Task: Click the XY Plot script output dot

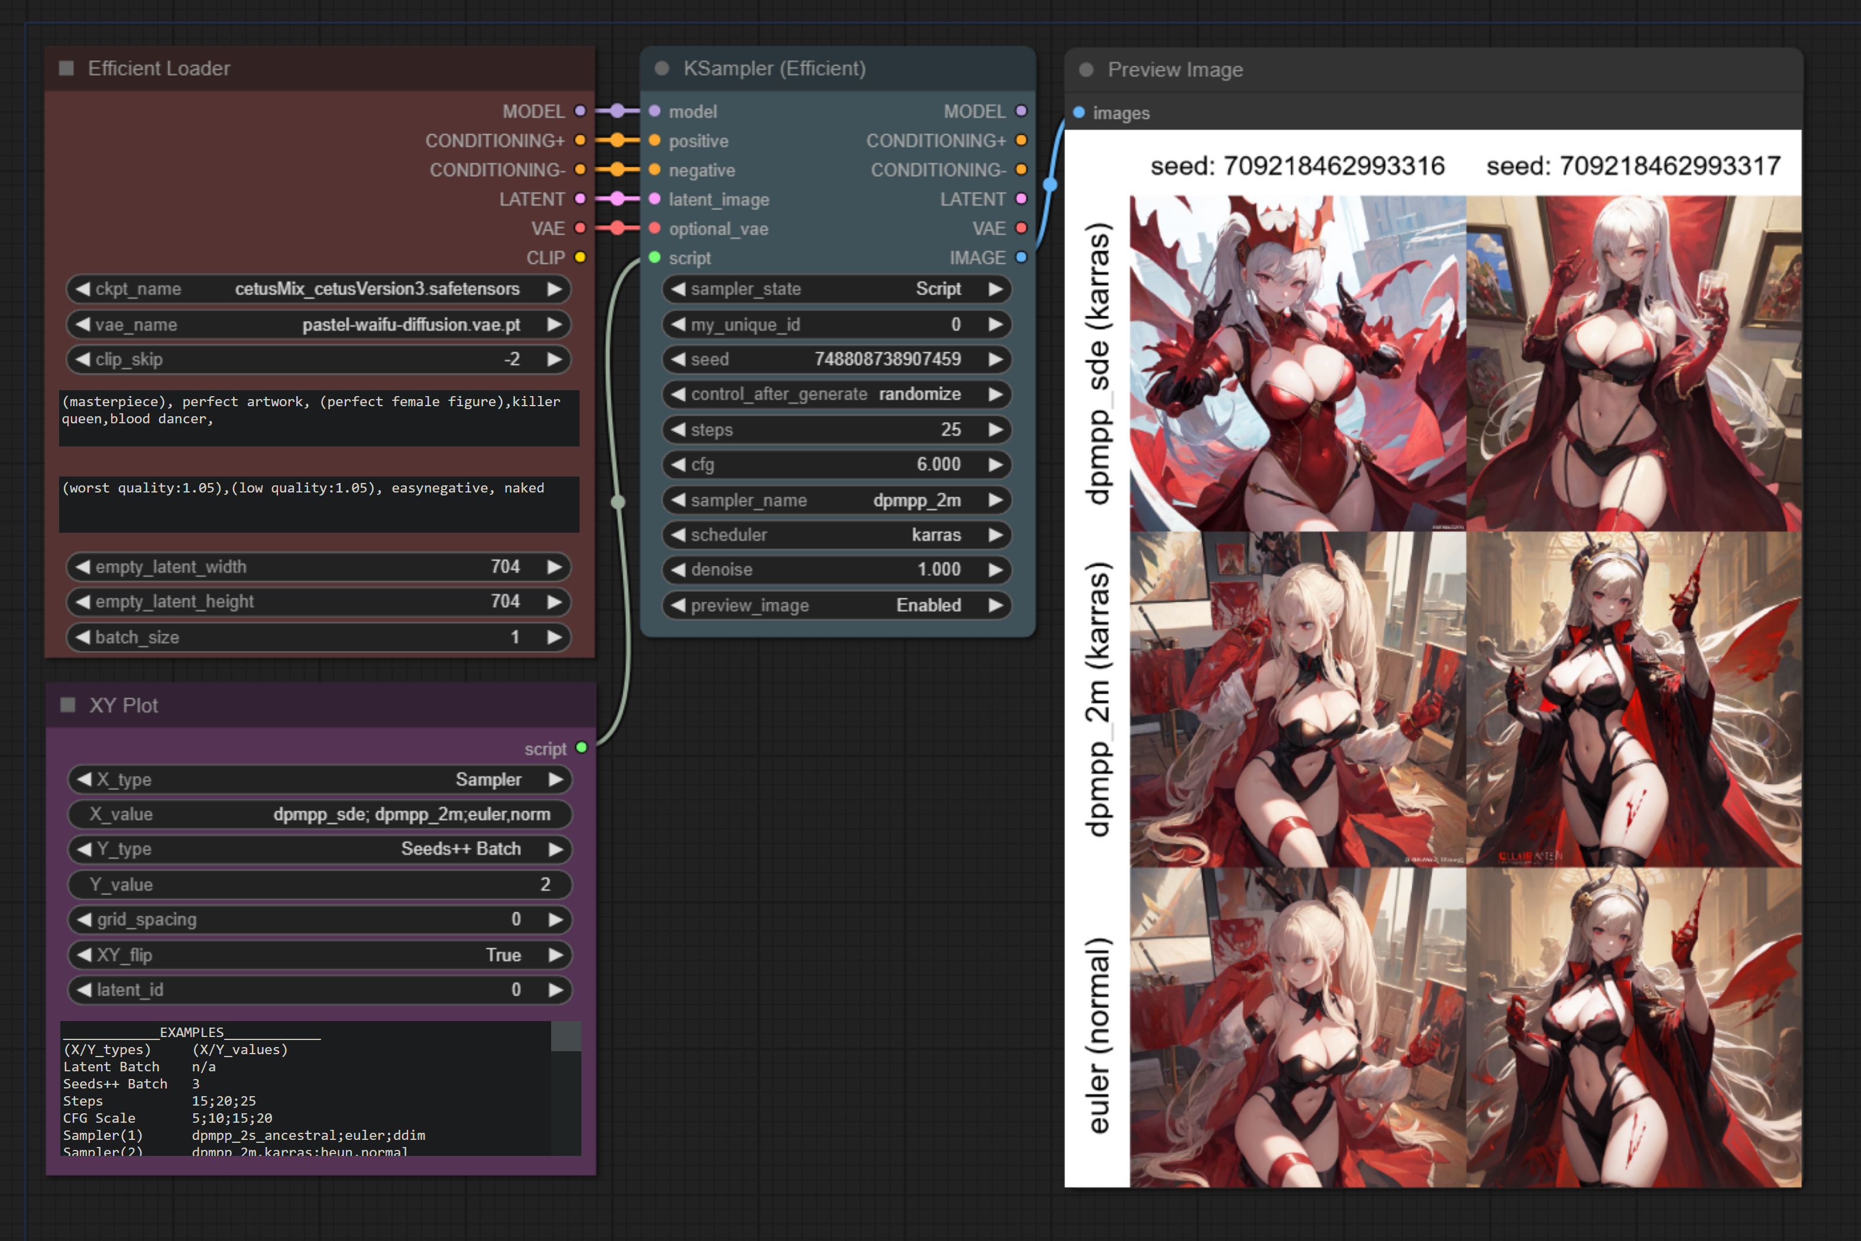Action: [582, 748]
